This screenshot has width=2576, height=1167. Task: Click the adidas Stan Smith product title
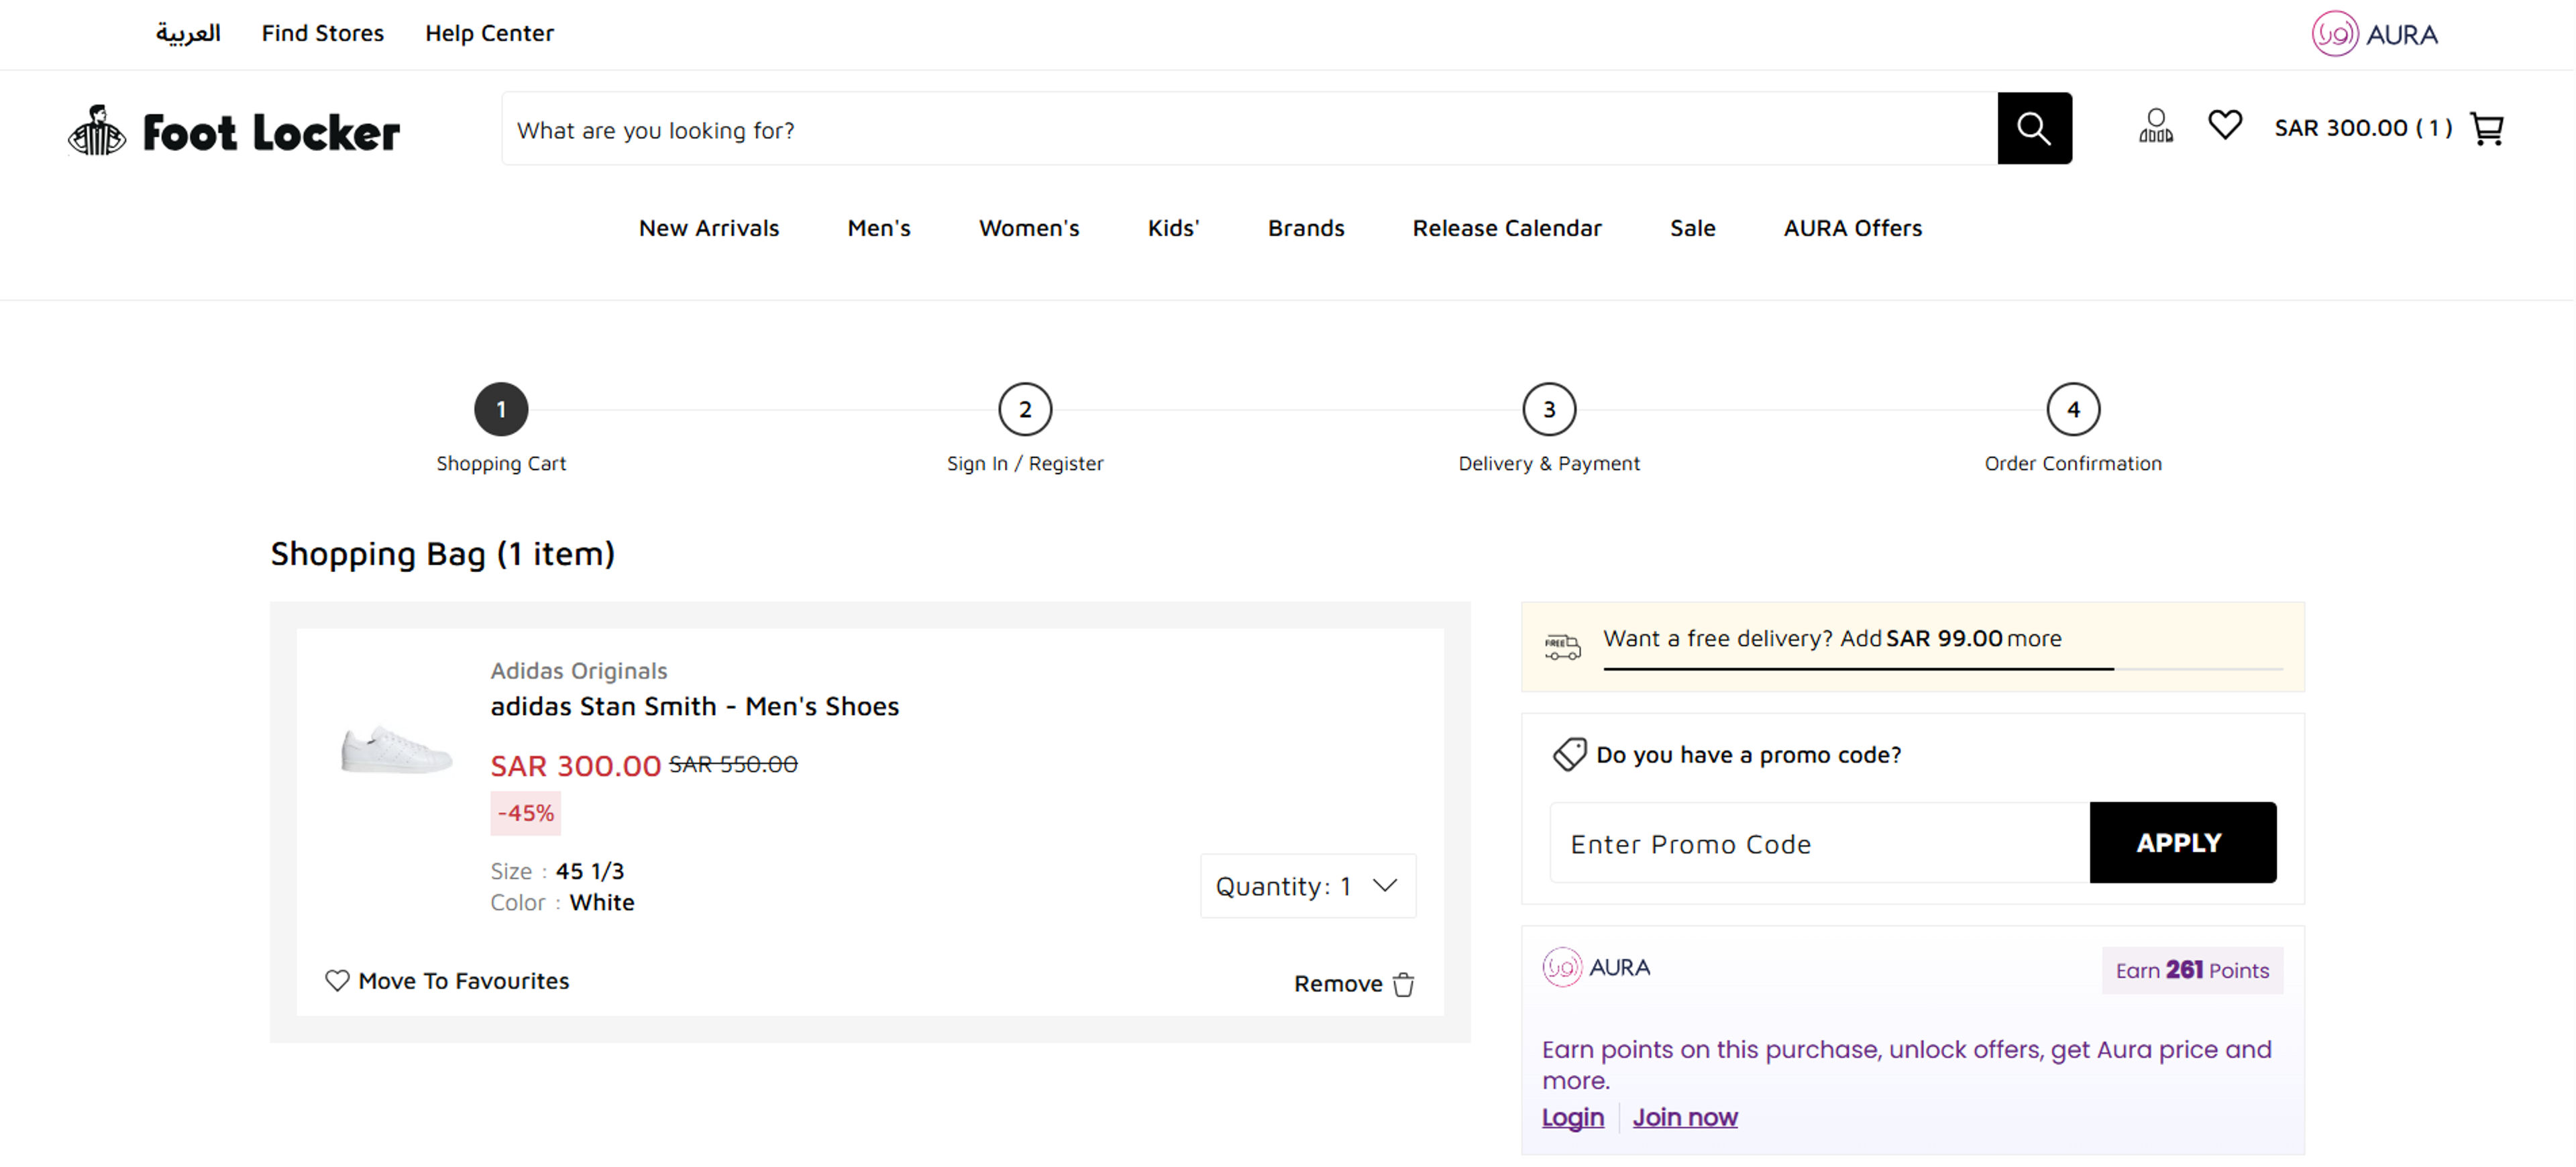click(694, 706)
